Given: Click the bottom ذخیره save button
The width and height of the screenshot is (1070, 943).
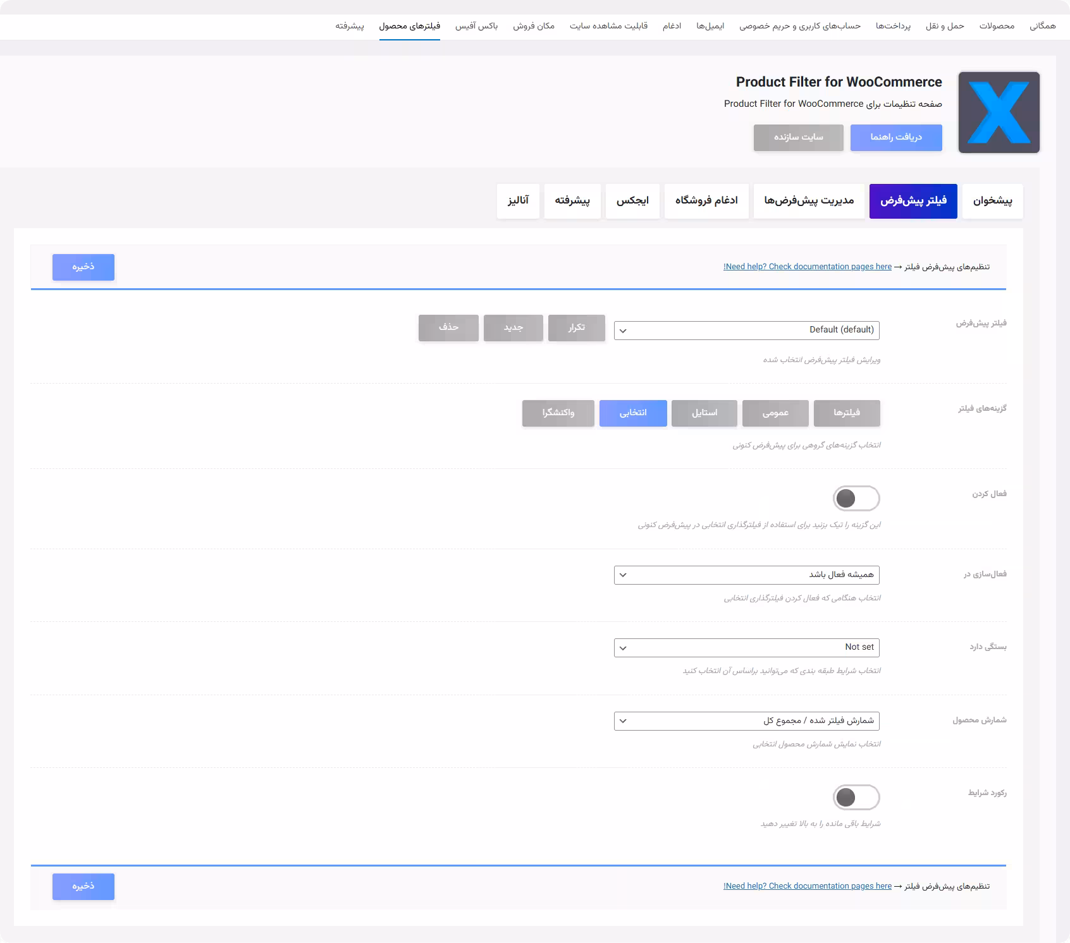Looking at the screenshot, I should pyautogui.click(x=83, y=886).
